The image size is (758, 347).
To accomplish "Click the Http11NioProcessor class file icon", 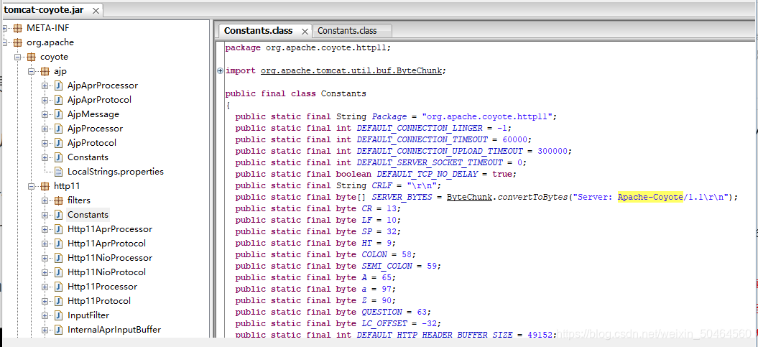I will coord(58,258).
